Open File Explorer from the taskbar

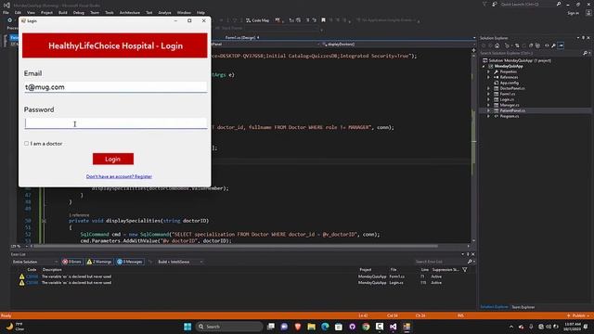click(312, 327)
